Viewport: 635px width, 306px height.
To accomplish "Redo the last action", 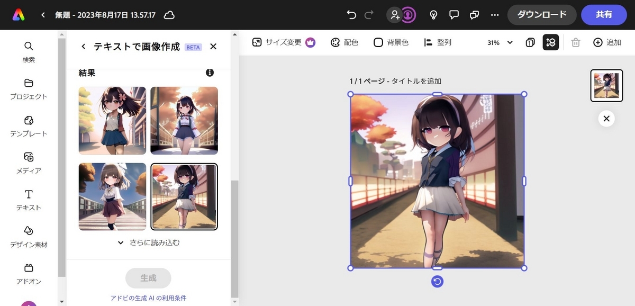I will click(x=369, y=15).
